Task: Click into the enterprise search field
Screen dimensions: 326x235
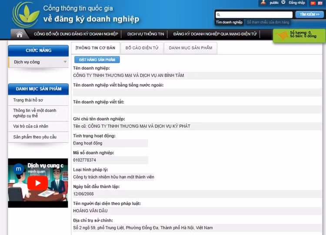Action: 256,14
